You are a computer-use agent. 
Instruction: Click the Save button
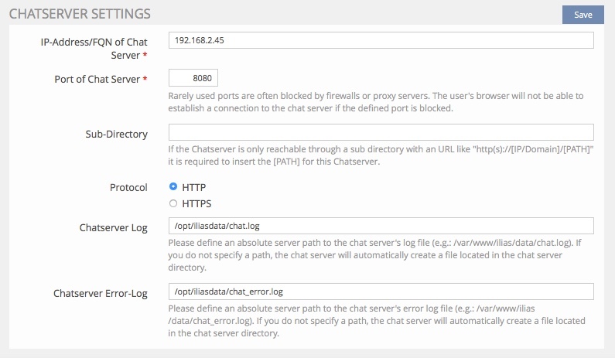pyautogui.click(x=583, y=15)
